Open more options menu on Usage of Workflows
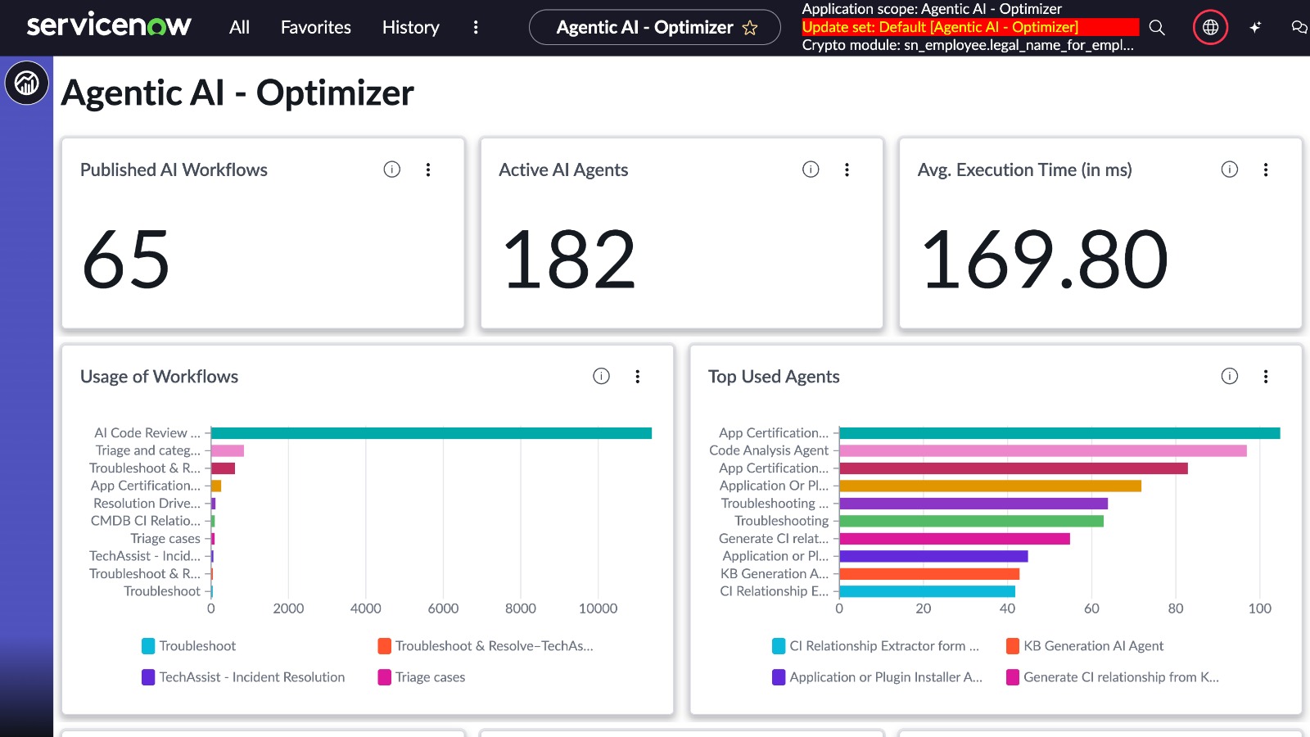This screenshot has width=1310, height=737. tap(638, 377)
